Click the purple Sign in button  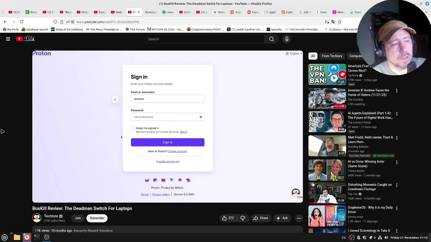click(x=167, y=142)
